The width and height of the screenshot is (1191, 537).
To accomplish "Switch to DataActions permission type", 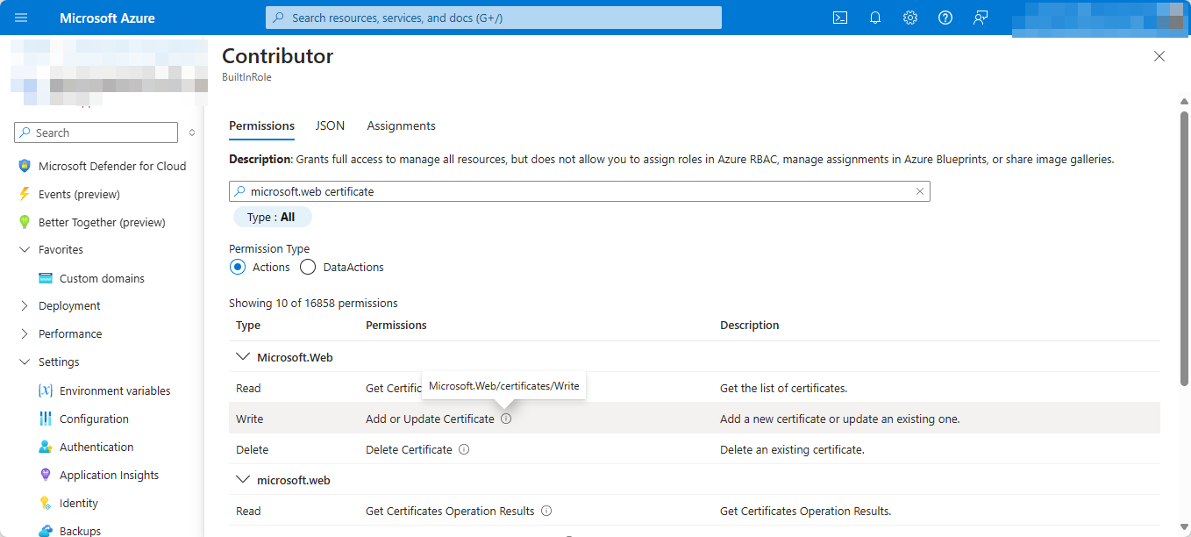I will pyautogui.click(x=308, y=267).
